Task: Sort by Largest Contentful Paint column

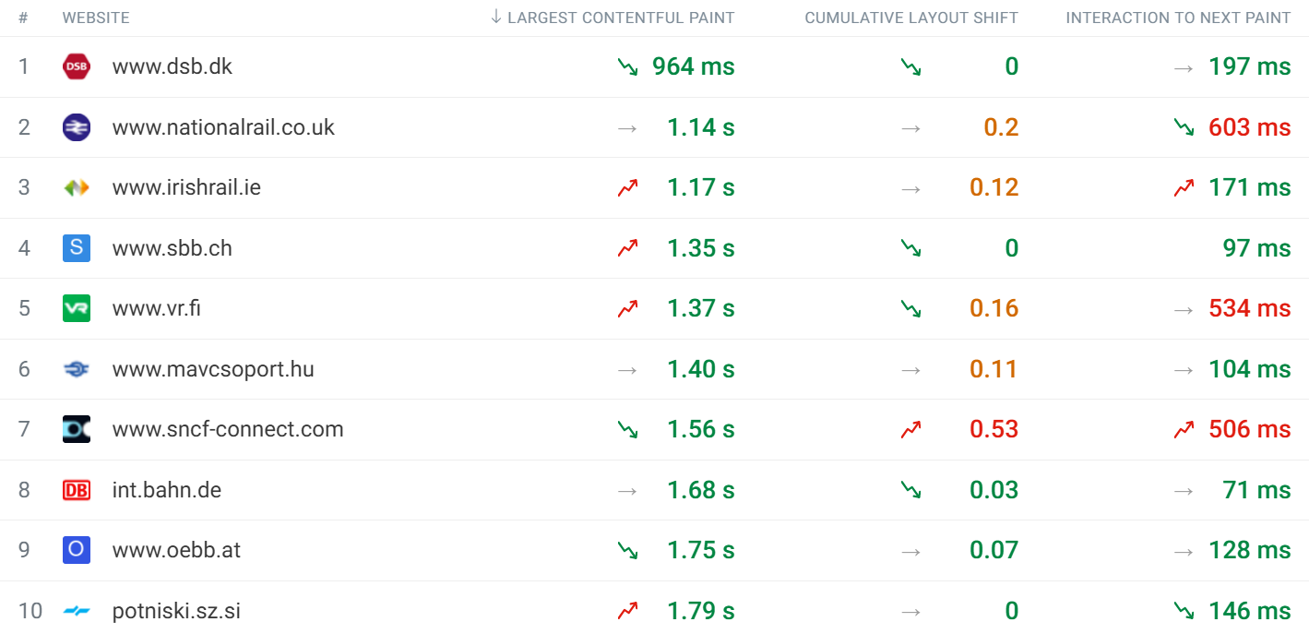Action: pos(613,18)
